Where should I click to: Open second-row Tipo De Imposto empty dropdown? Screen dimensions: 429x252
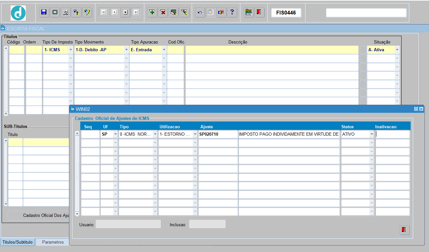pos(71,59)
